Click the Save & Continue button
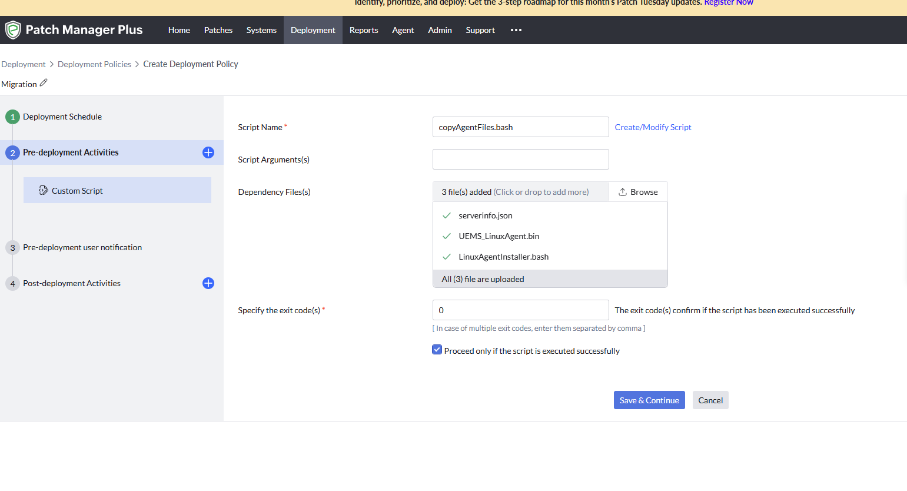Viewport: 907px width, 491px height. pos(649,400)
